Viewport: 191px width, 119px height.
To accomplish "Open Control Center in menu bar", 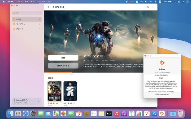I will 179,2.
